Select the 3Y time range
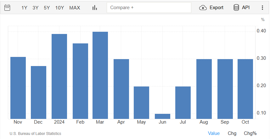The height and width of the screenshot is (139, 270). coord(36,8)
